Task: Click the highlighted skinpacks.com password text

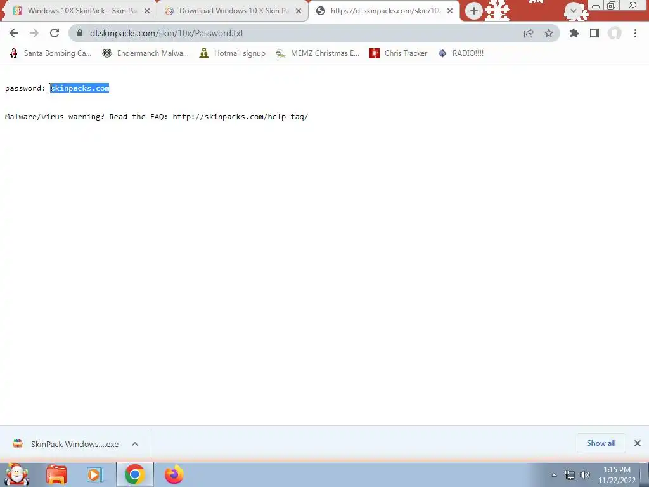Action: coord(79,88)
